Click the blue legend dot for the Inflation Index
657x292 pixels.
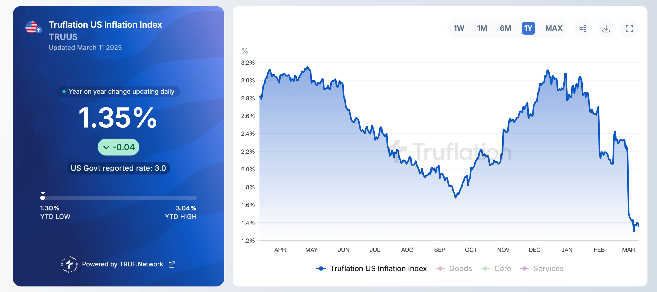321,269
